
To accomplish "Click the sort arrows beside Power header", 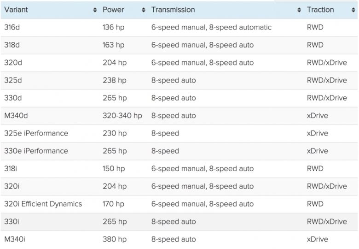I will (144, 10).
